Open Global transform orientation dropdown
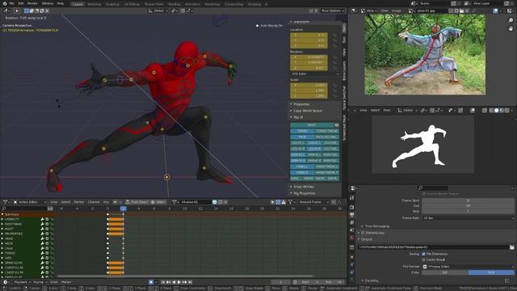 coord(158,11)
